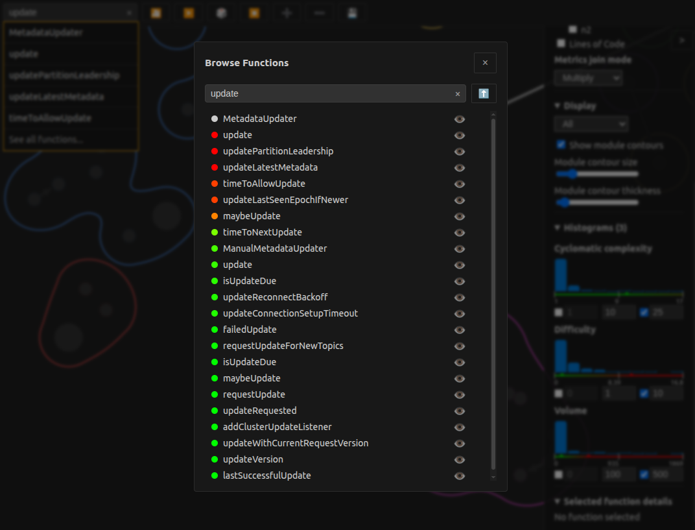Collapse the Histograms section
The image size is (695, 530).
pos(591,228)
